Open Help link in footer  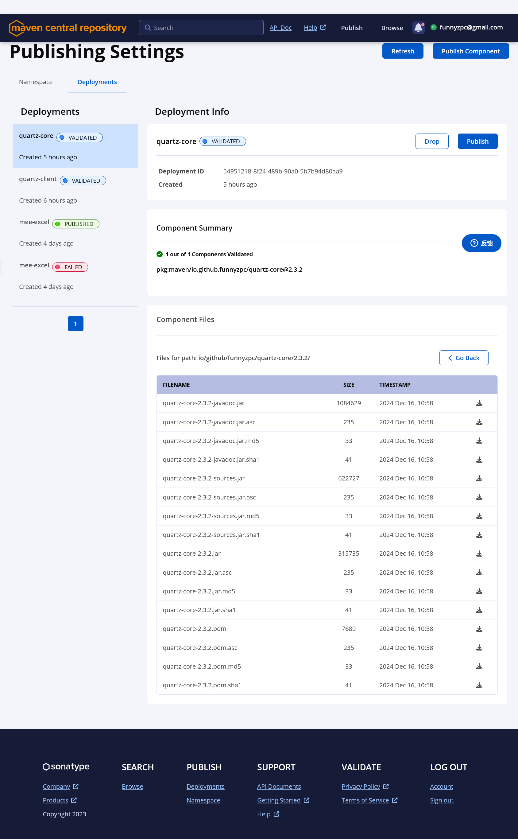[268, 814]
